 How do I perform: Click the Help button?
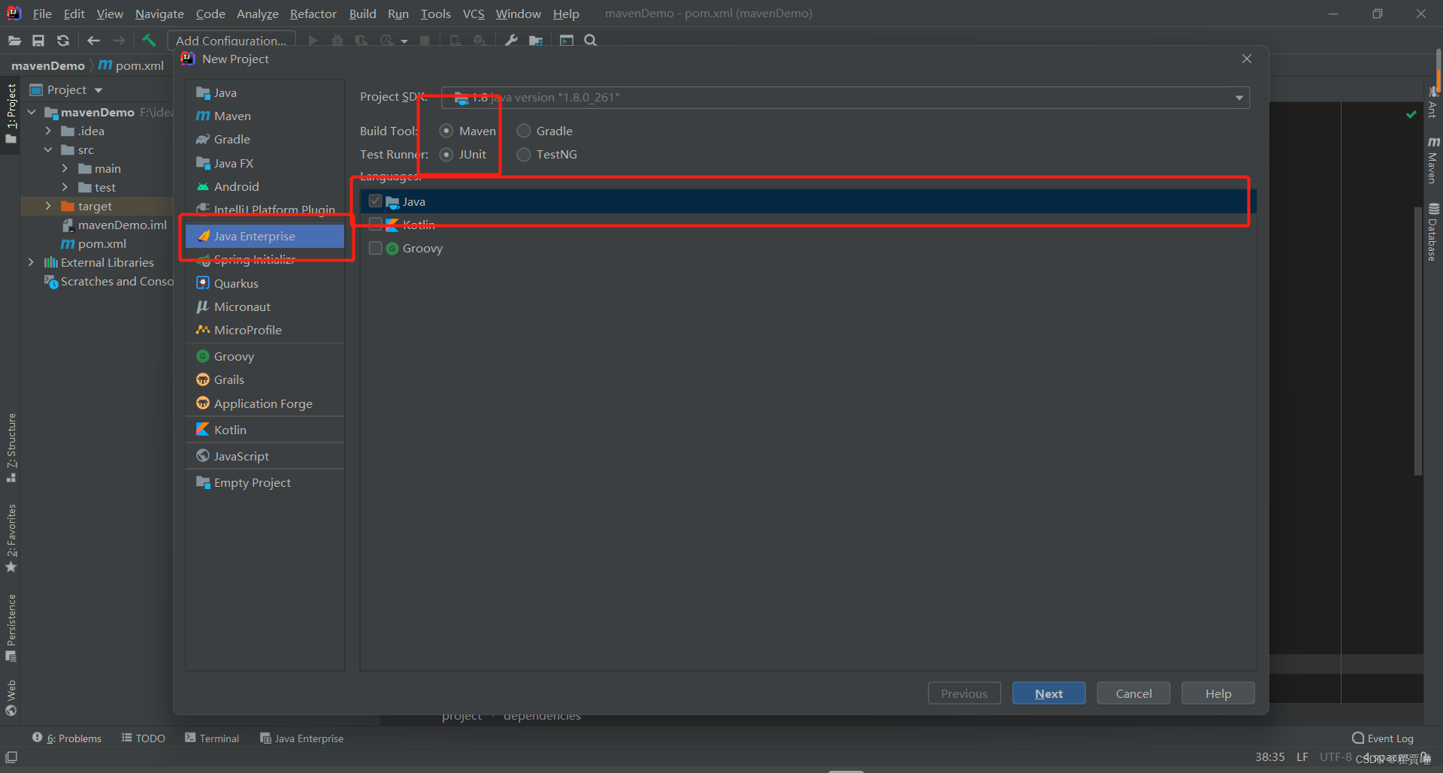[1218, 693]
